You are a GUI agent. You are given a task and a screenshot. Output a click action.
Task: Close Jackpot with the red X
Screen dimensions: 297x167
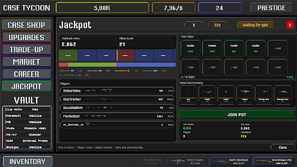pos(290,25)
